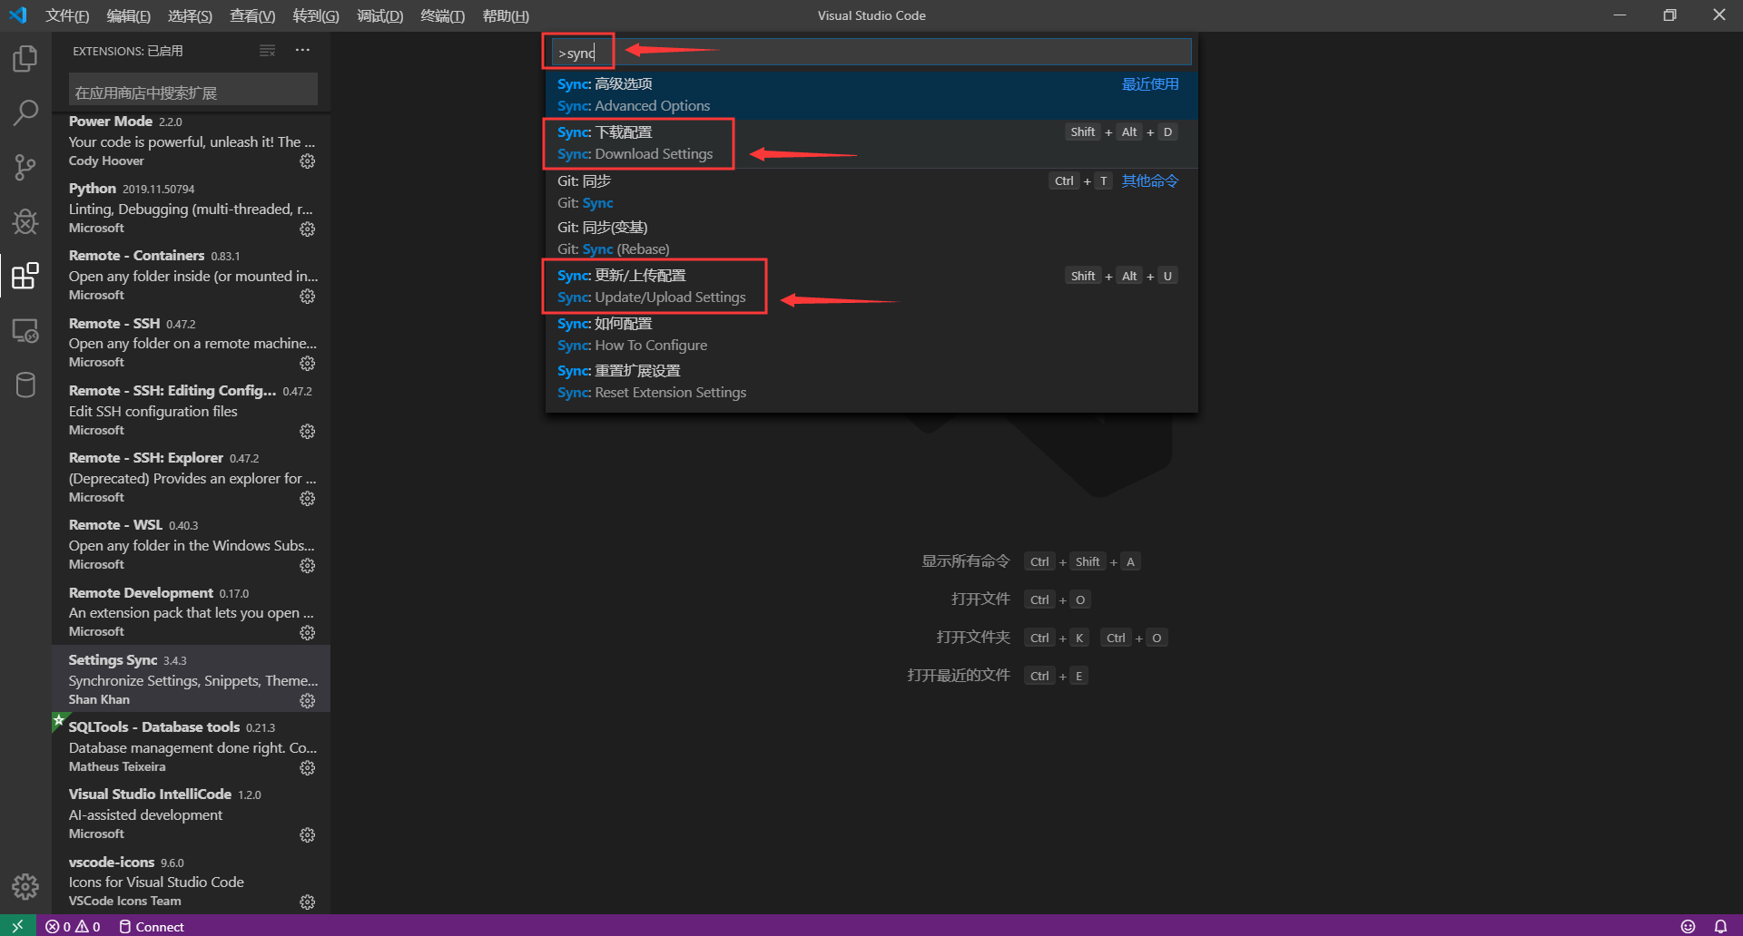Select the Remote Development extension entry
Image resolution: width=1743 pixels, height=936 pixels.
tap(191, 612)
